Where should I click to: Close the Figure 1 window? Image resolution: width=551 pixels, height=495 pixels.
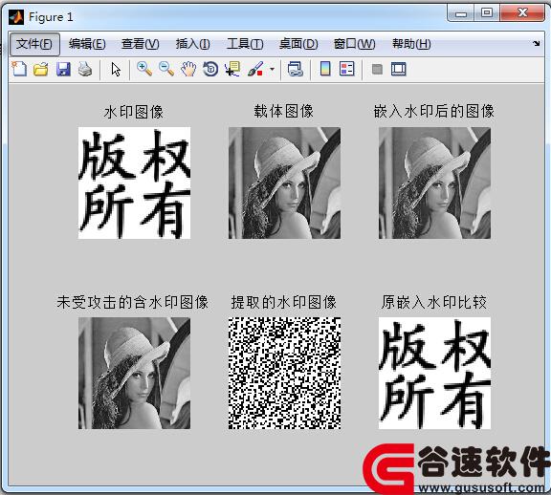[x=522, y=13]
